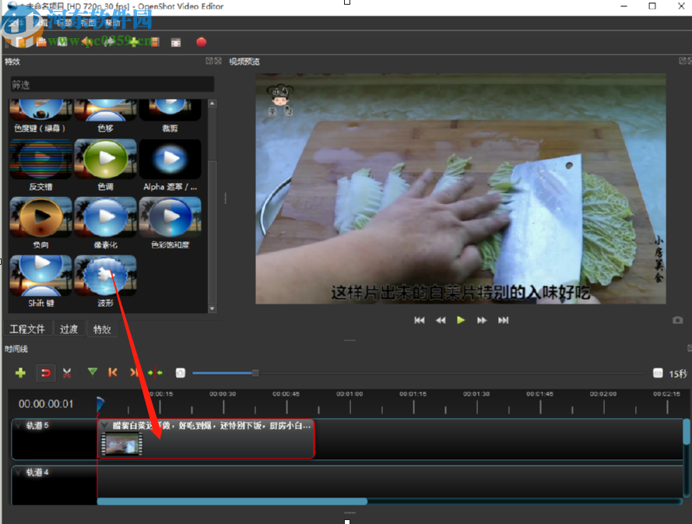Viewport: 692px width, 524px height.
Task: Toggle fullscreen mode from main toolbar
Action: point(176,42)
